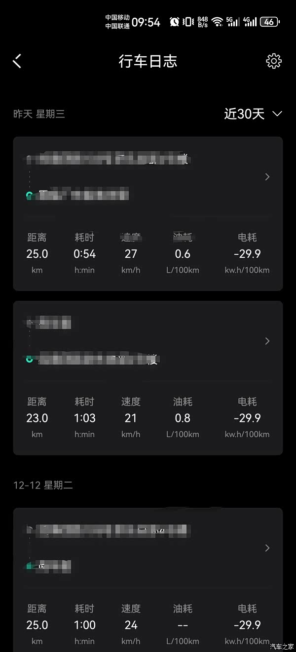This screenshot has height=652, width=296.
Task: Tap the Wi-Fi status icon
Action: (x=217, y=22)
